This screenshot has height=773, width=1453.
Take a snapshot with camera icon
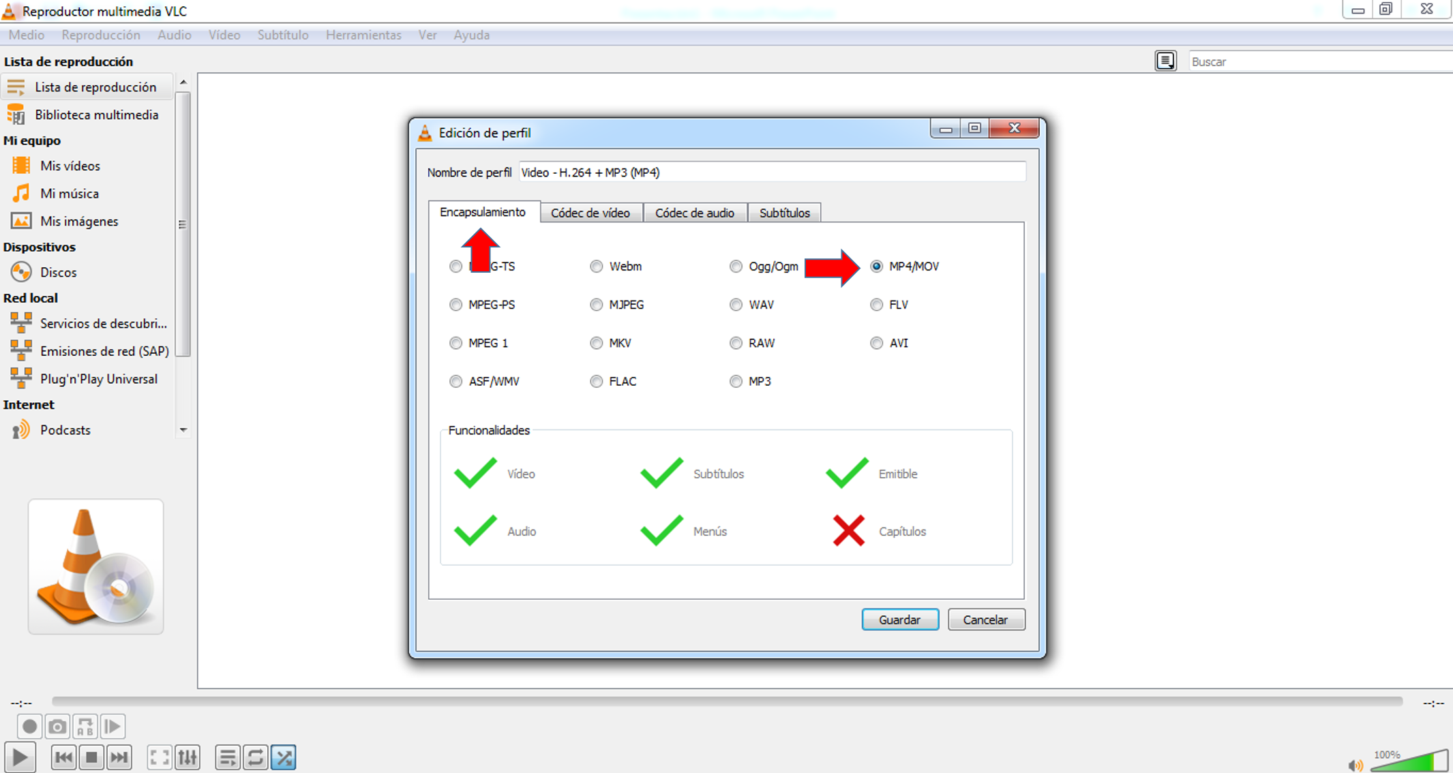point(57,727)
